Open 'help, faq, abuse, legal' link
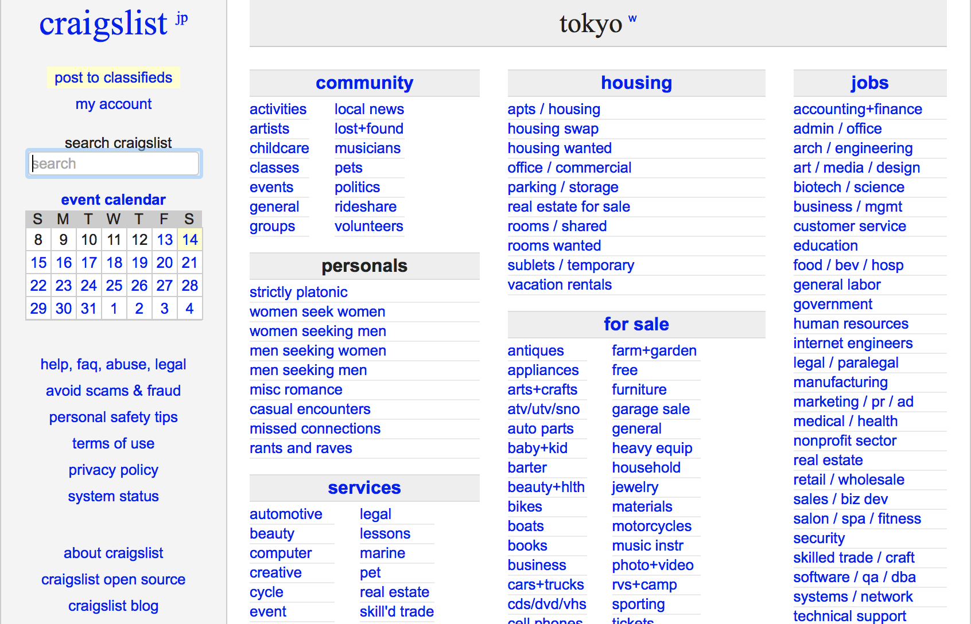 point(114,364)
